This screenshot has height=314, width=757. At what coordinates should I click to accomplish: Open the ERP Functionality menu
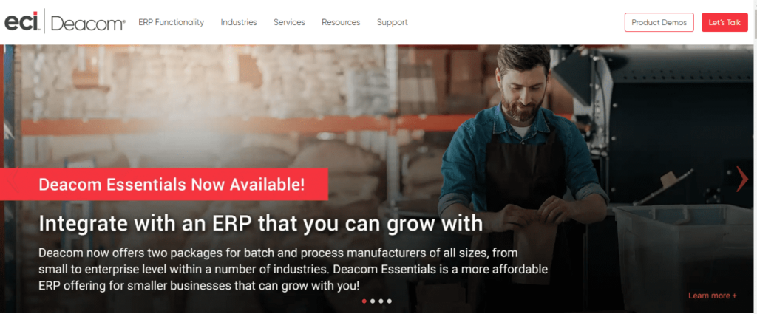pos(171,22)
